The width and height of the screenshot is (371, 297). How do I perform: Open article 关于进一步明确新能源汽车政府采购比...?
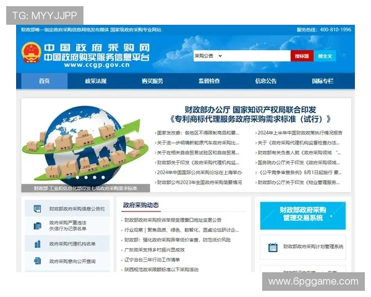(198, 143)
